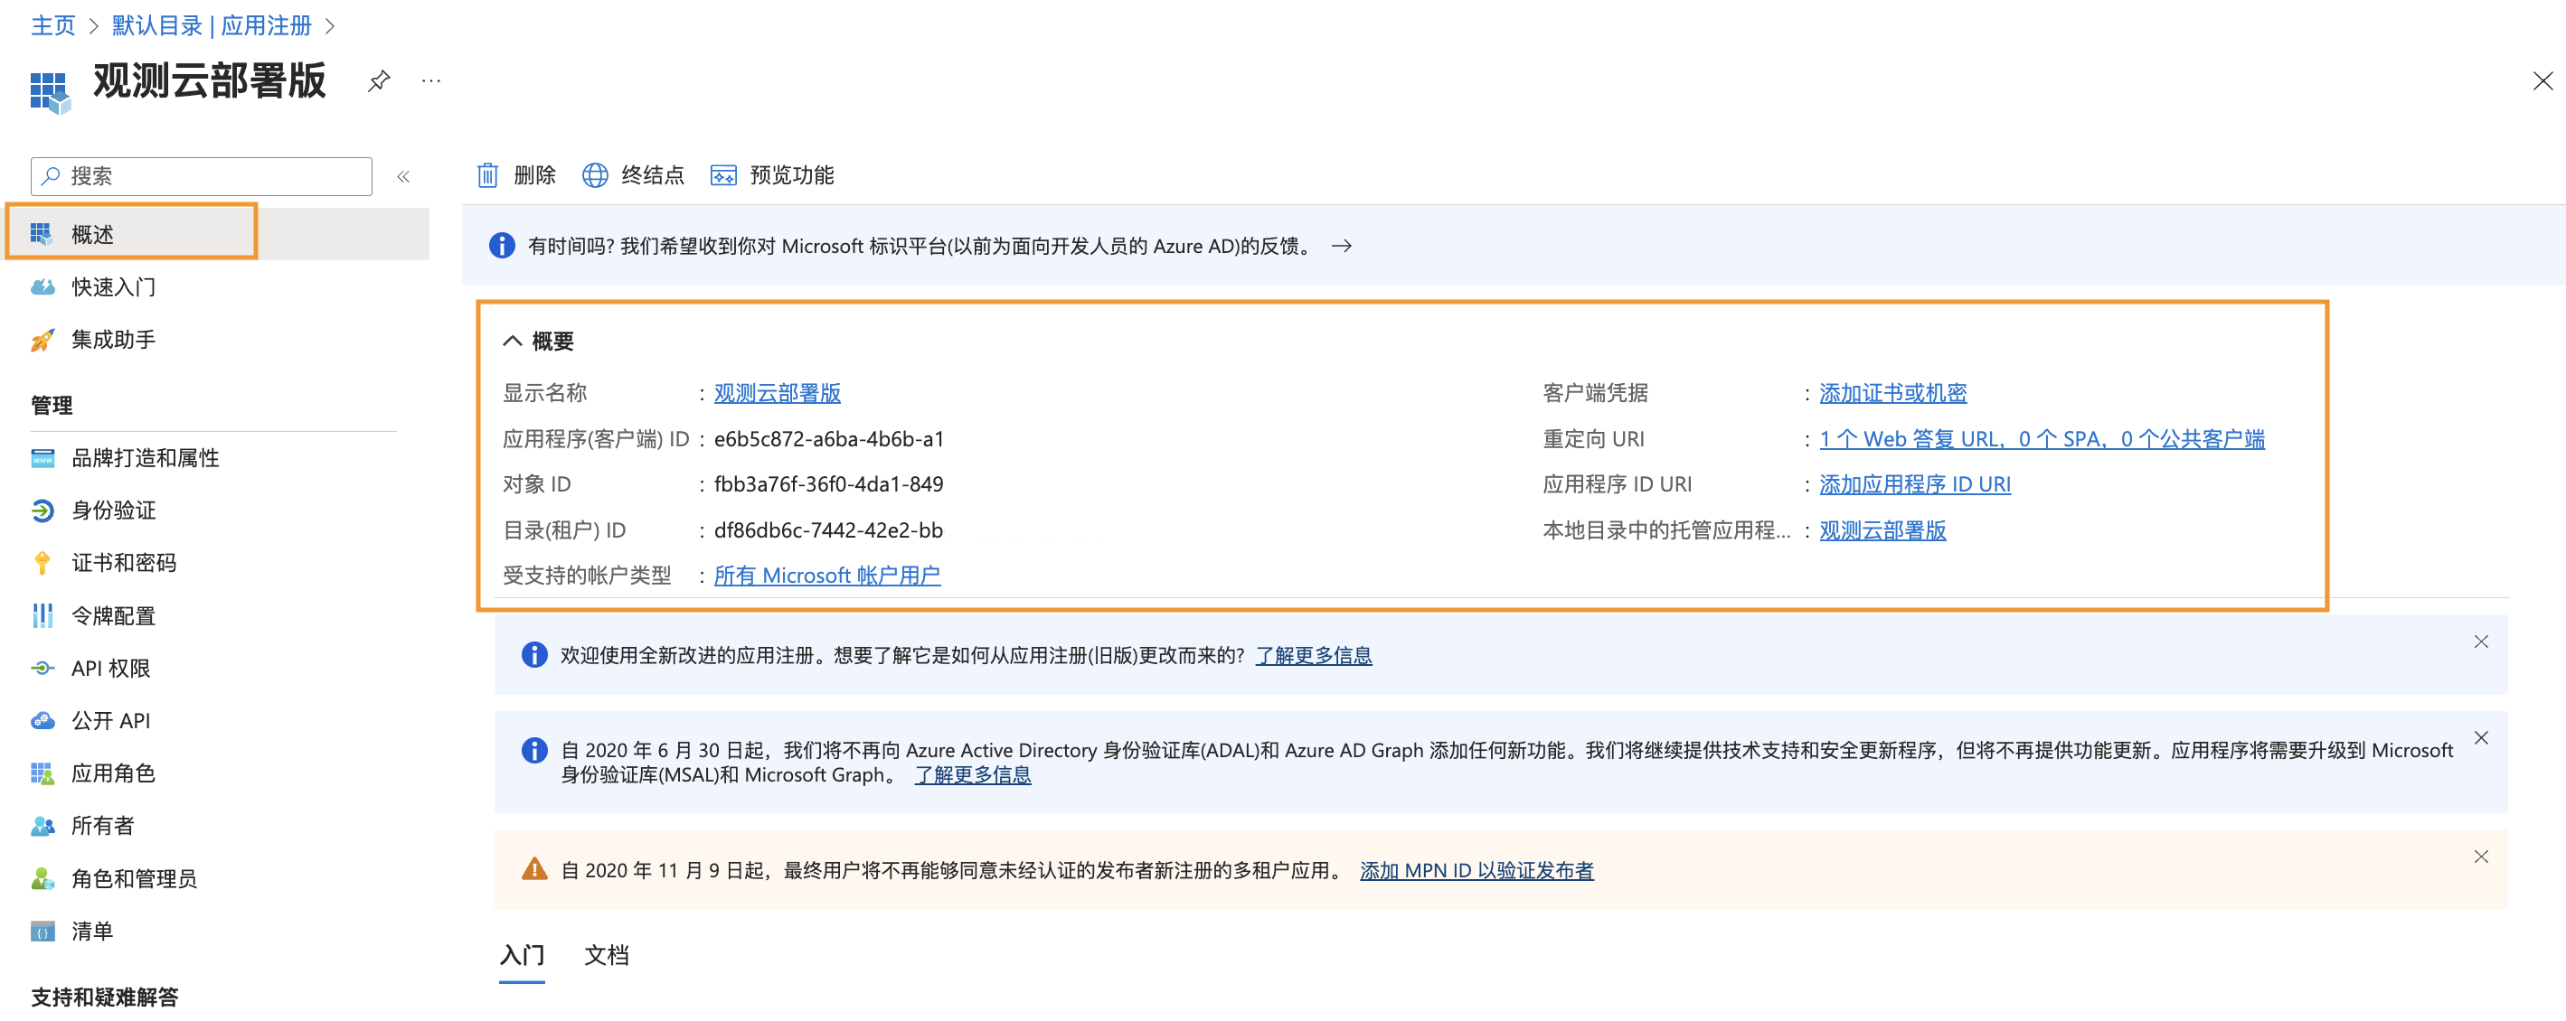Open managed application link 观测云部署版
The image size is (2566, 1021).
(1882, 529)
